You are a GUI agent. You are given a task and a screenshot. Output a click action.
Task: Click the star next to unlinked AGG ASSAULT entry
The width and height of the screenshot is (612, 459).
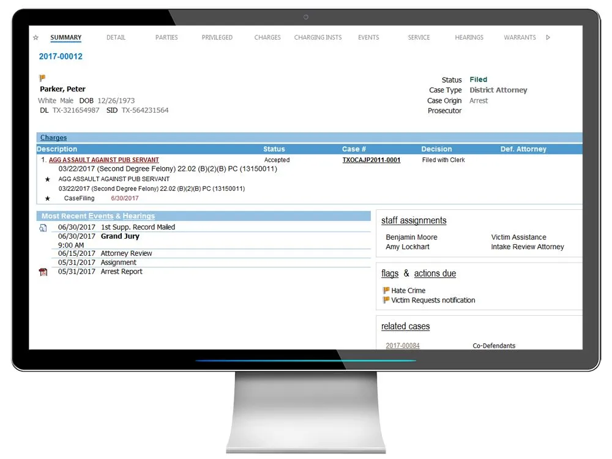48,179
